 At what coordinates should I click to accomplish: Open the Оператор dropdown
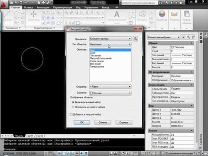tap(110, 87)
